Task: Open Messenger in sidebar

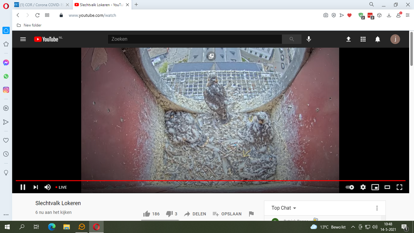Action: point(6,63)
